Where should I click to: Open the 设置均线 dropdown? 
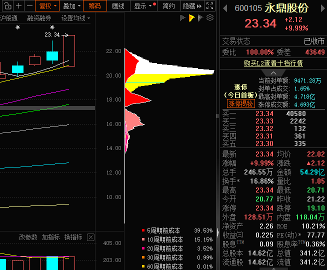click(x=75, y=18)
